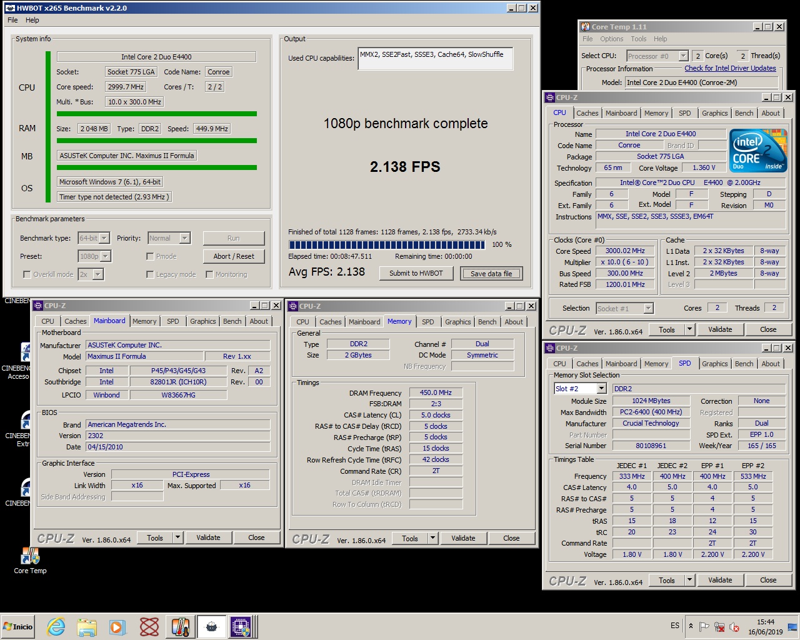
Task: Enable the Monitoring checkbox
Action: [209, 274]
